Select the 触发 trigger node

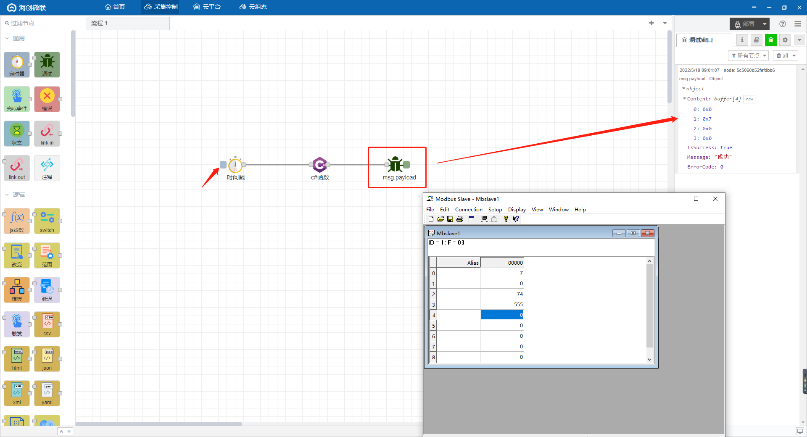coord(17,324)
